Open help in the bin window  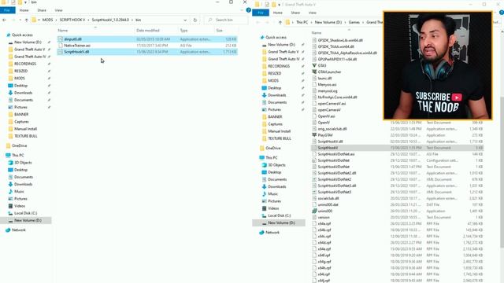(x=248, y=10)
